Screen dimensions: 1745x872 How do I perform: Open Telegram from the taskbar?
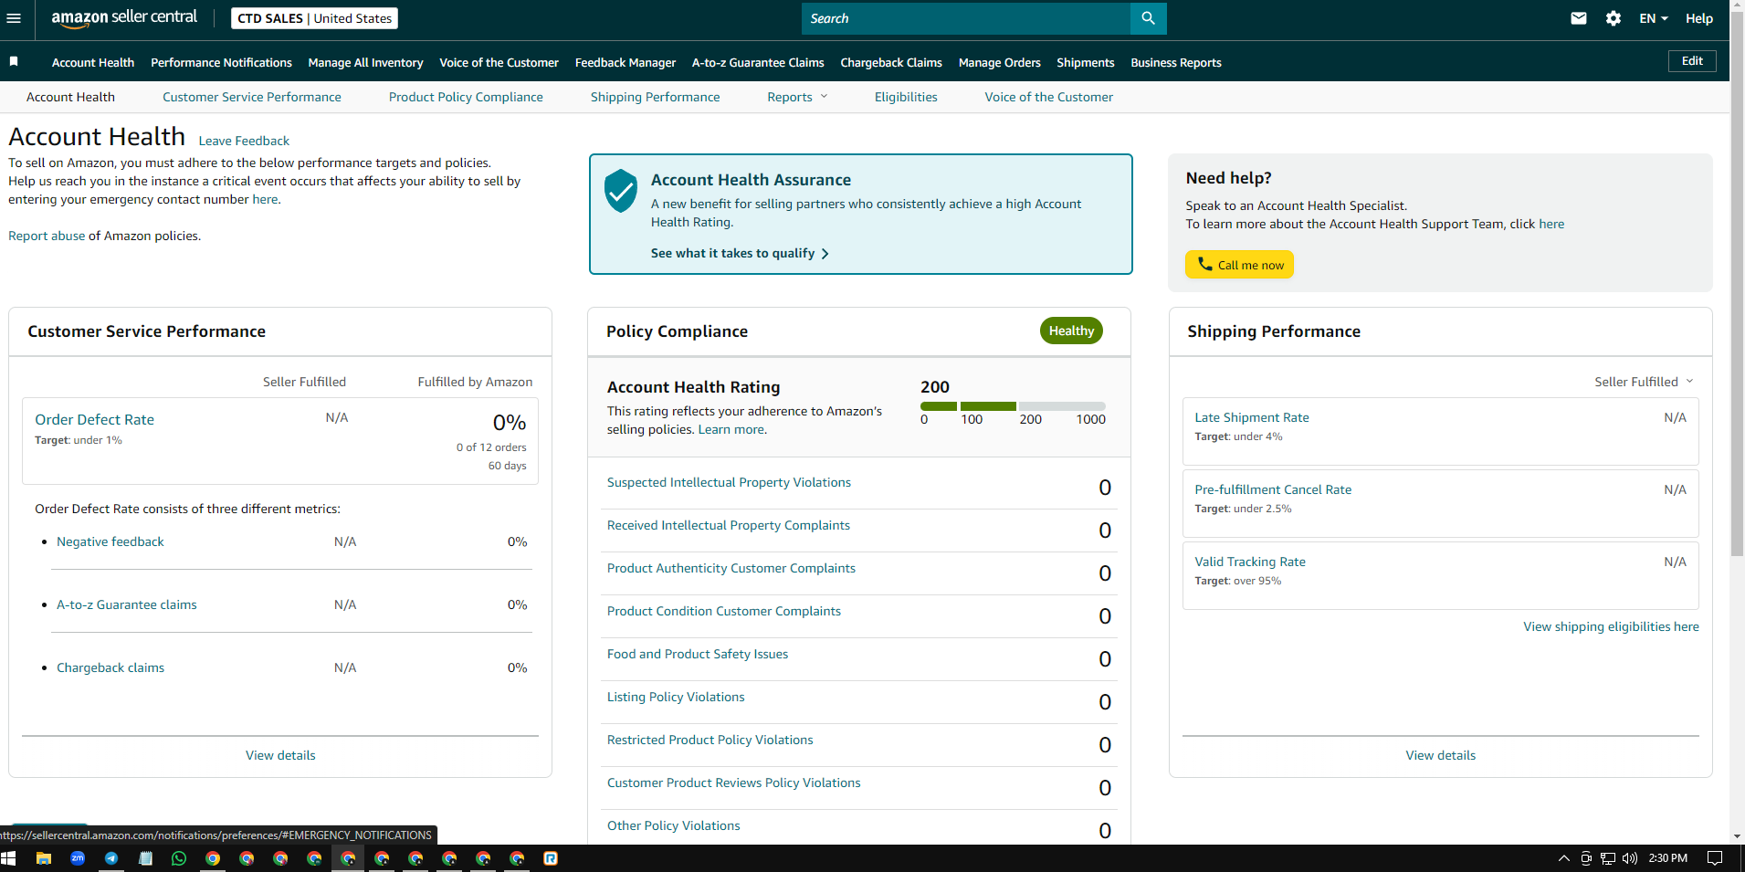[111, 858]
